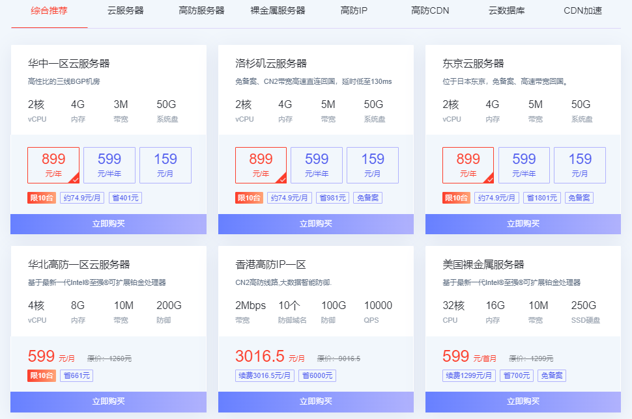
Task: Click the 美国裸金属服务器 title
Action: [483, 264]
